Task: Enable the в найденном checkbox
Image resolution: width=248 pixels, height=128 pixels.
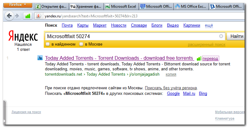Action: point(47,44)
